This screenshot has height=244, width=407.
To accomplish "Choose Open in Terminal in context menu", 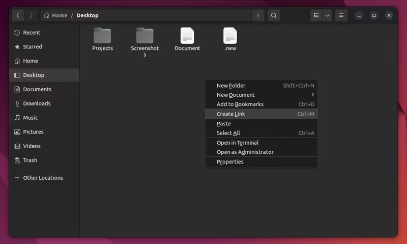I will point(261,143).
